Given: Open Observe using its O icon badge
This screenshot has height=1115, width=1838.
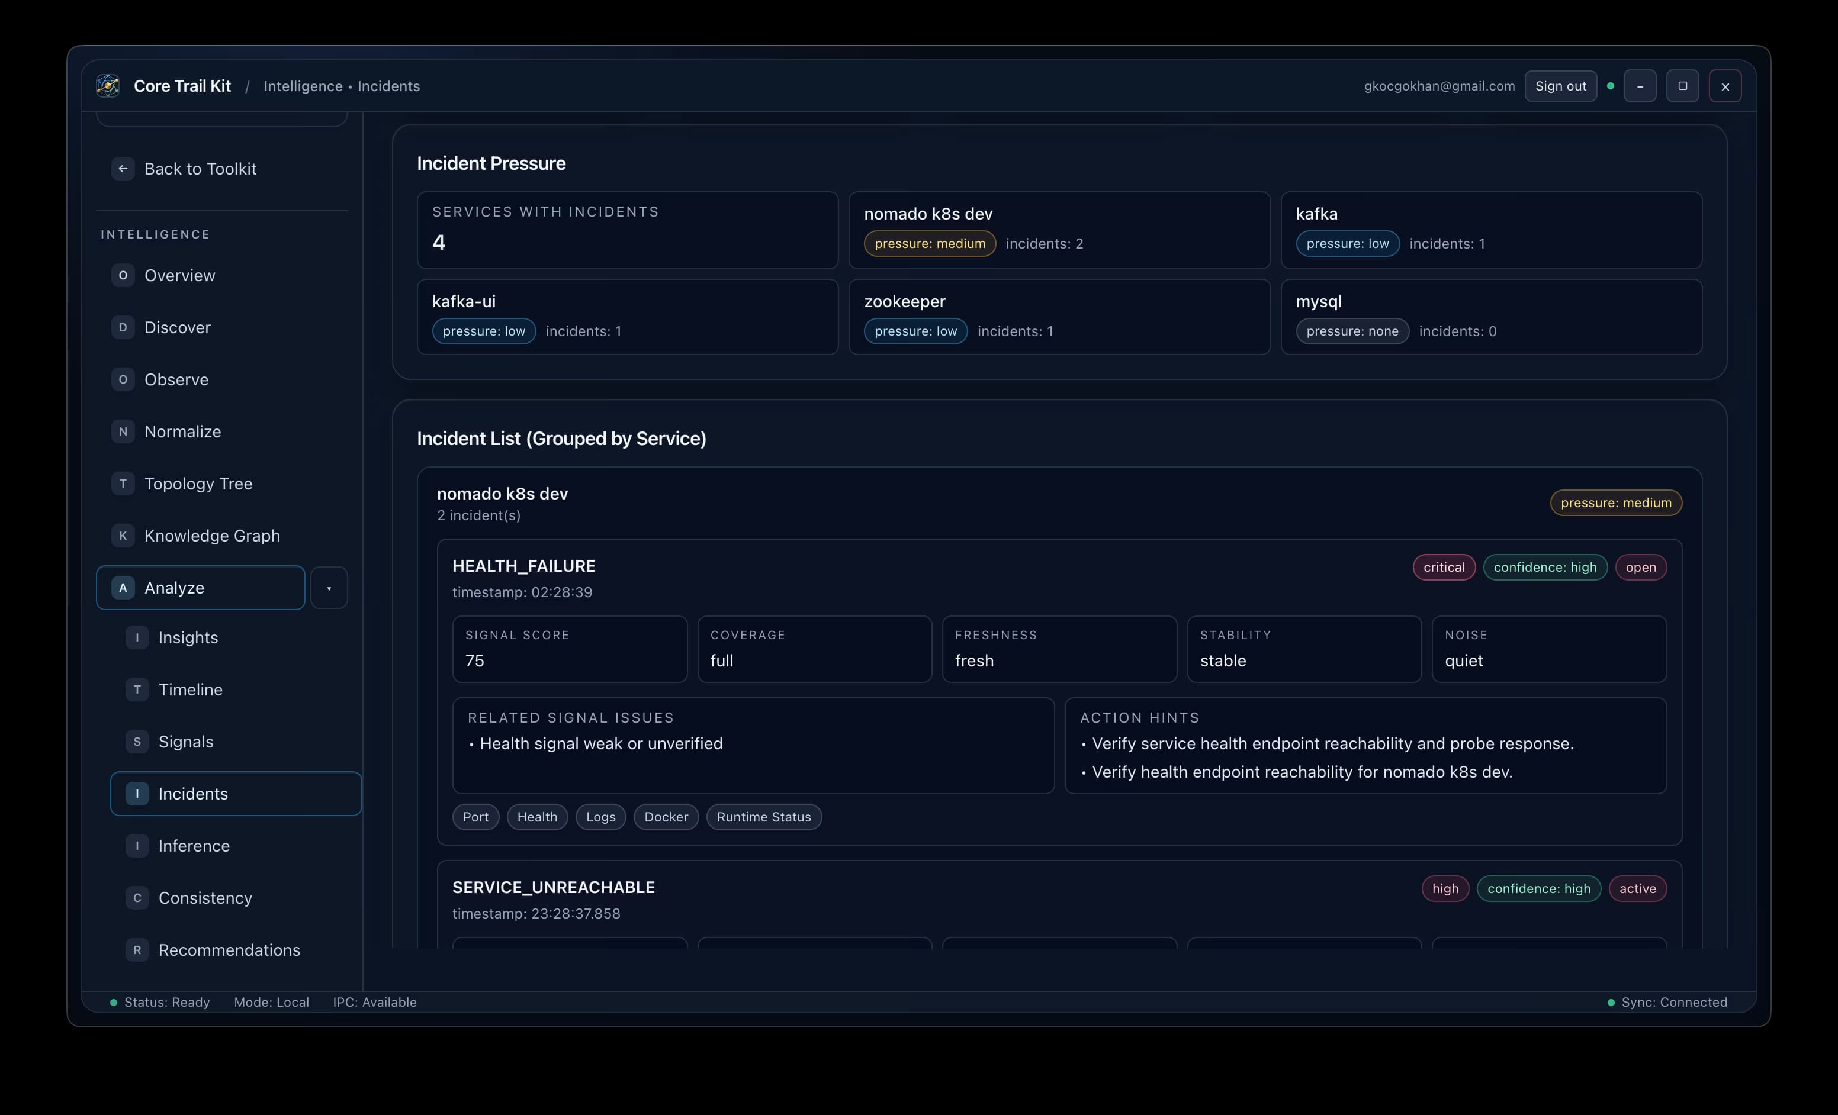Looking at the screenshot, I should [x=123, y=379].
